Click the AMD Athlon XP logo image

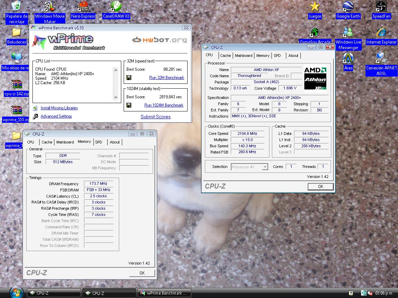point(315,78)
